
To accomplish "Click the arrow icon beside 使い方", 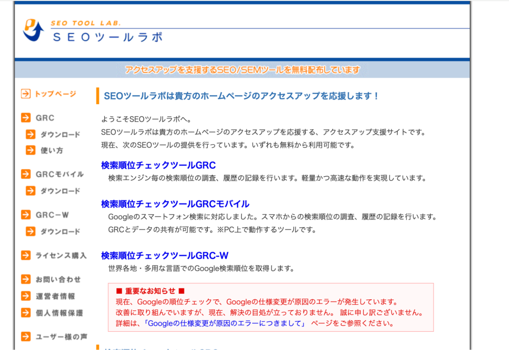I will (30, 150).
